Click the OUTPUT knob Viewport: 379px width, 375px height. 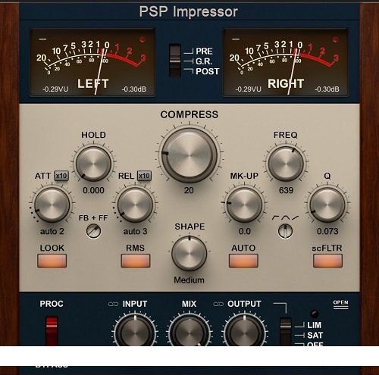[244, 331]
